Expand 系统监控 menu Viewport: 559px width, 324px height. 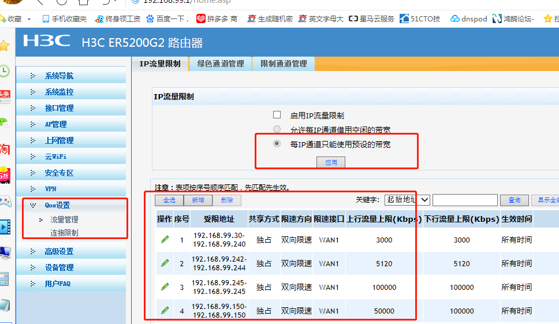click(71, 92)
